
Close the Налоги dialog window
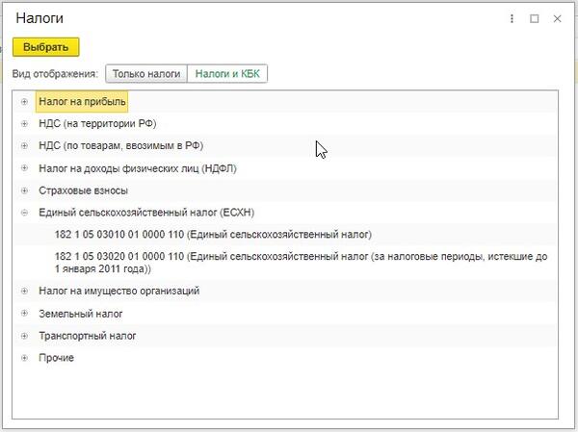pyautogui.click(x=558, y=18)
